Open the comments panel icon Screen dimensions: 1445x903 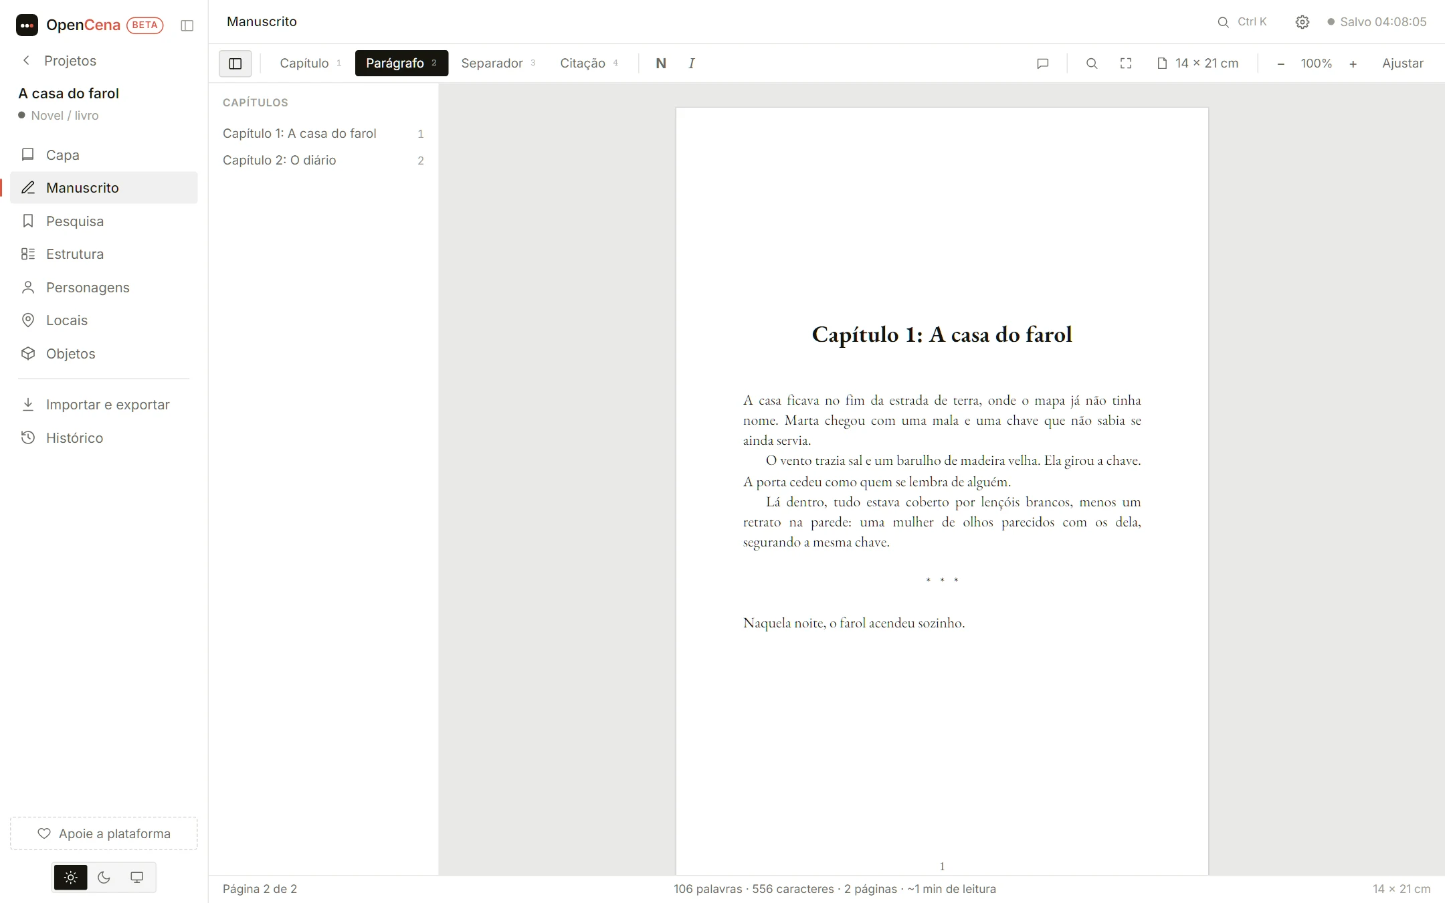pos(1042,64)
